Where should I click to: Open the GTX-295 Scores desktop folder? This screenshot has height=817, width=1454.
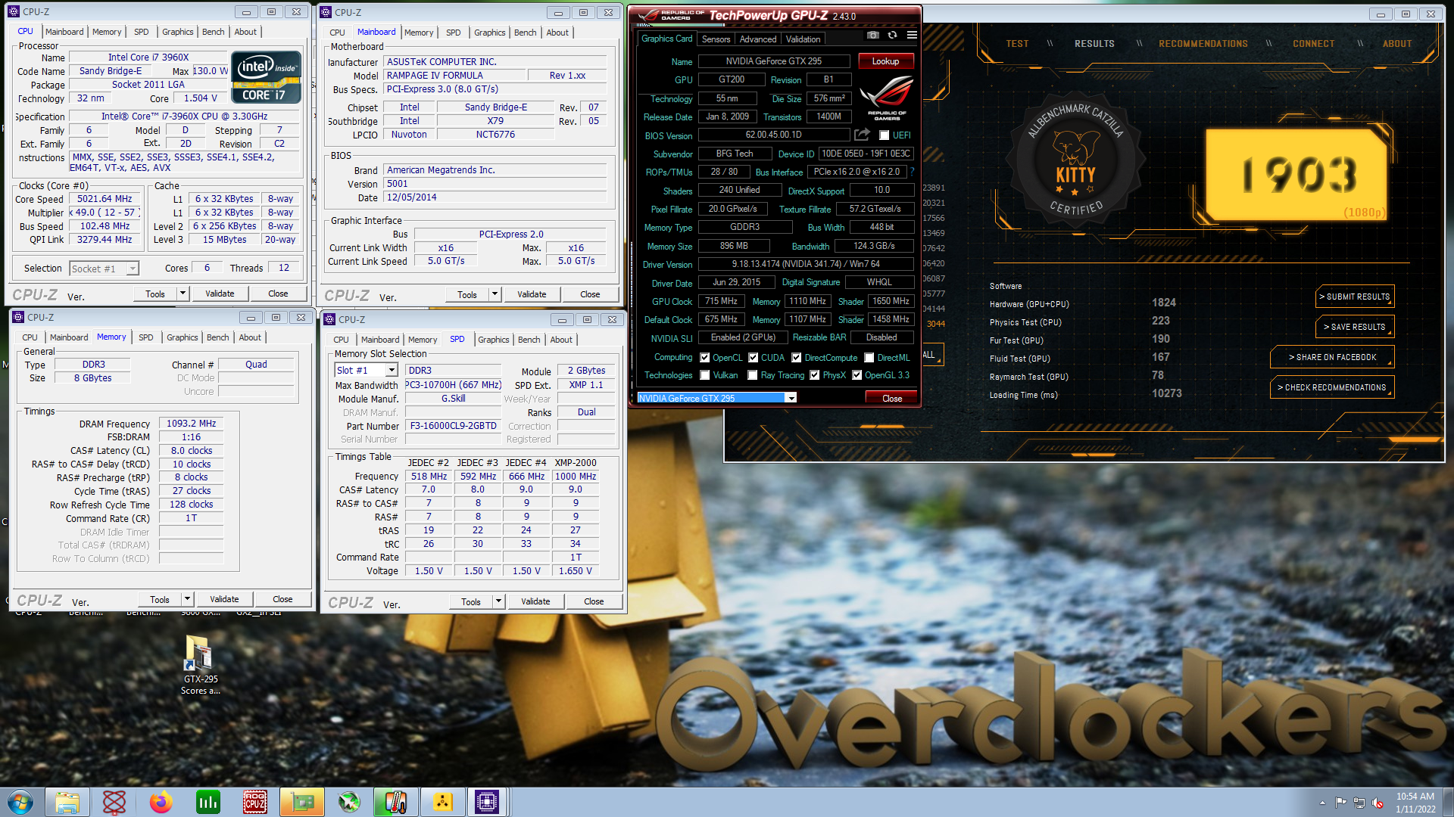coord(200,664)
